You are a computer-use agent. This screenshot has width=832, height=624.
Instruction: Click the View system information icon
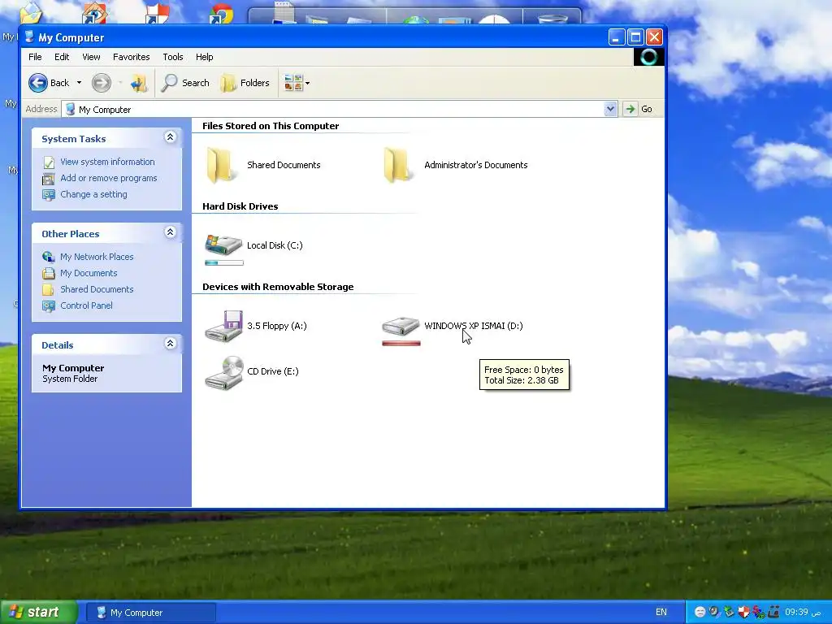48,162
